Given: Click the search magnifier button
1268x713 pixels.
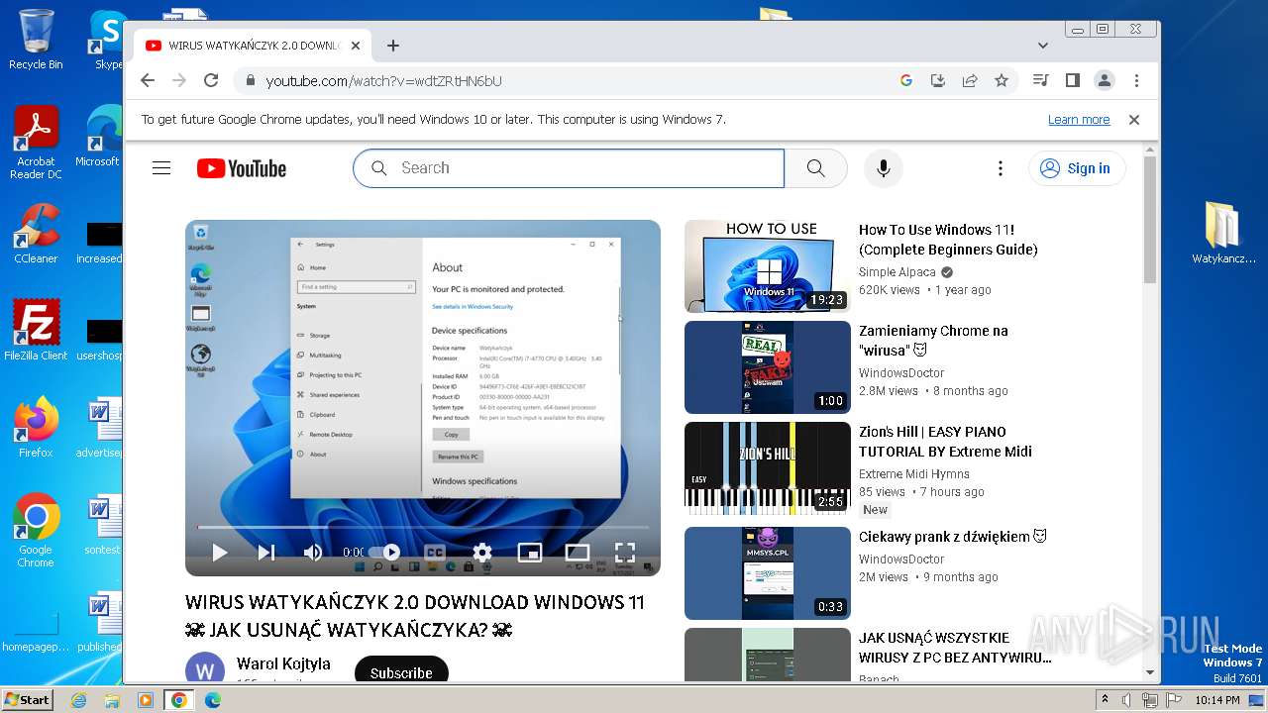Looking at the screenshot, I should point(815,168).
